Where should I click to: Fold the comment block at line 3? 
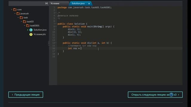tap(56, 13)
